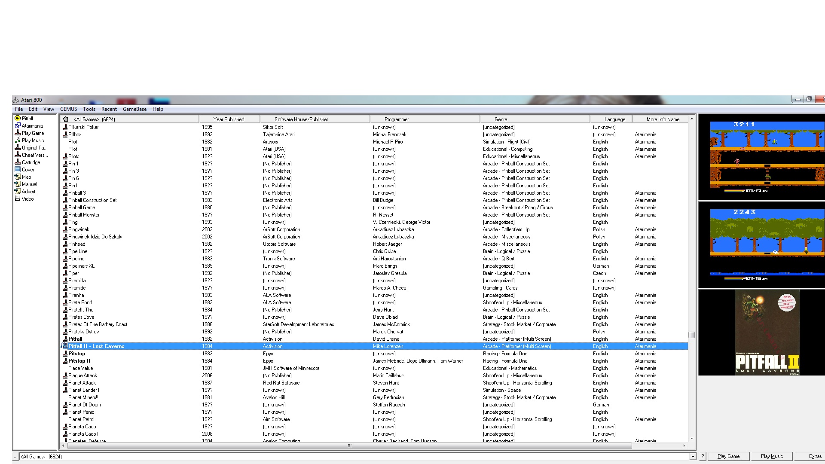Open the Help menu

pos(158,109)
